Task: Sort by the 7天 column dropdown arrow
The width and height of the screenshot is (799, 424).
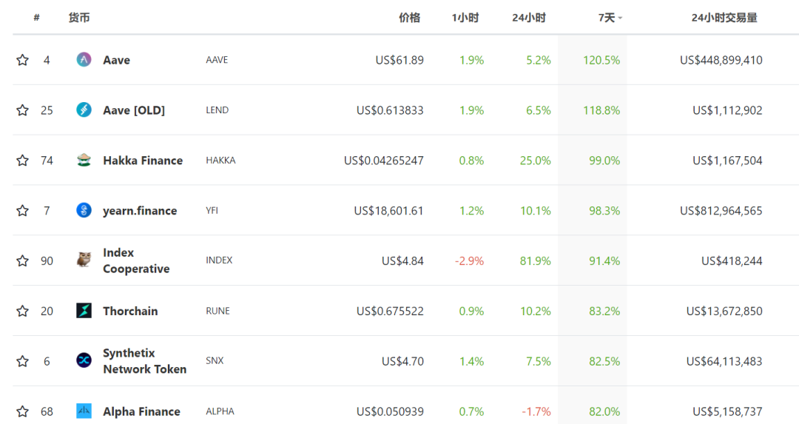Action: 620,18
